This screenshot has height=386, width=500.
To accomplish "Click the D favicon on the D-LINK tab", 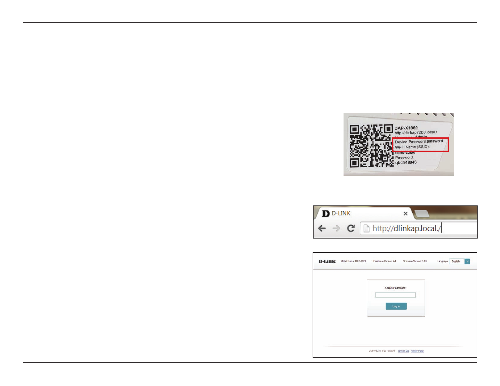I will pyautogui.click(x=325, y=214).
